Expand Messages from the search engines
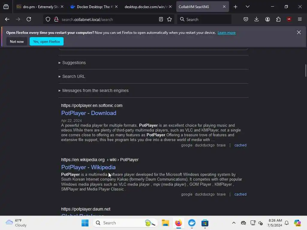 94,90
